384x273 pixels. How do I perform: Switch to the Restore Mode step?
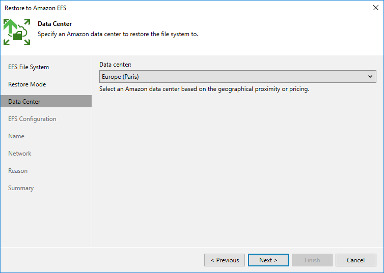[x=27, y=84]
